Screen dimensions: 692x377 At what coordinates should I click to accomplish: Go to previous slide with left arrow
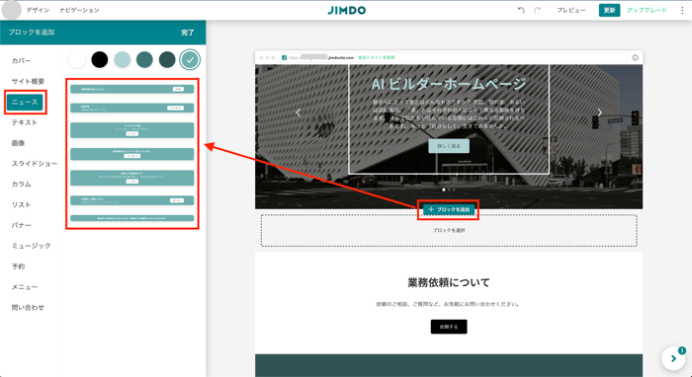299,113
